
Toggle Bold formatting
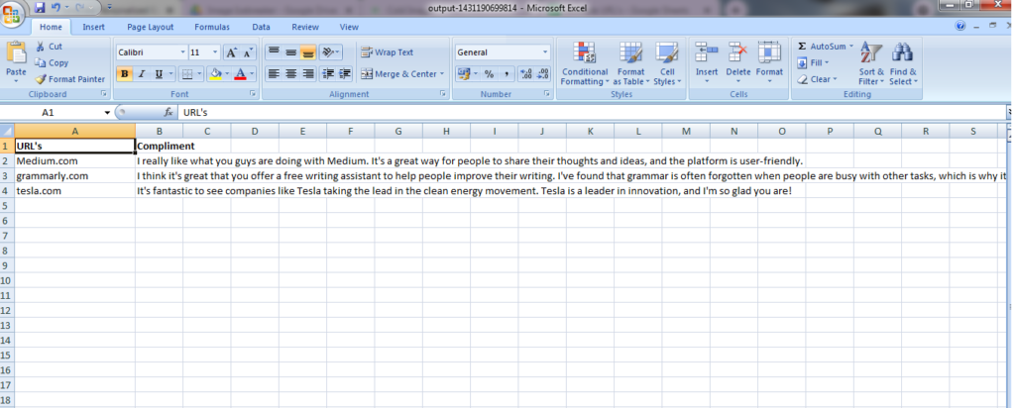coord(124,73)
